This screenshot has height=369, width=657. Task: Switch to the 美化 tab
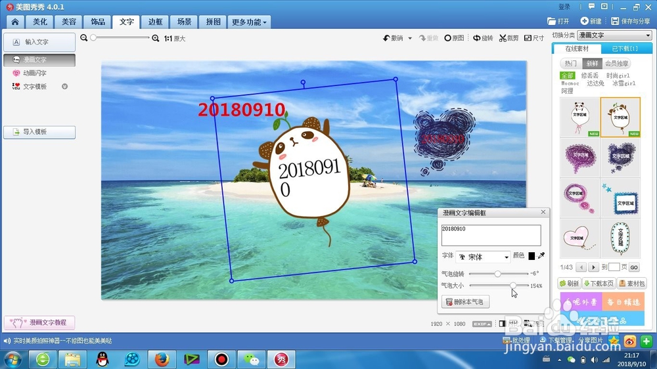(x=40, y=22)
